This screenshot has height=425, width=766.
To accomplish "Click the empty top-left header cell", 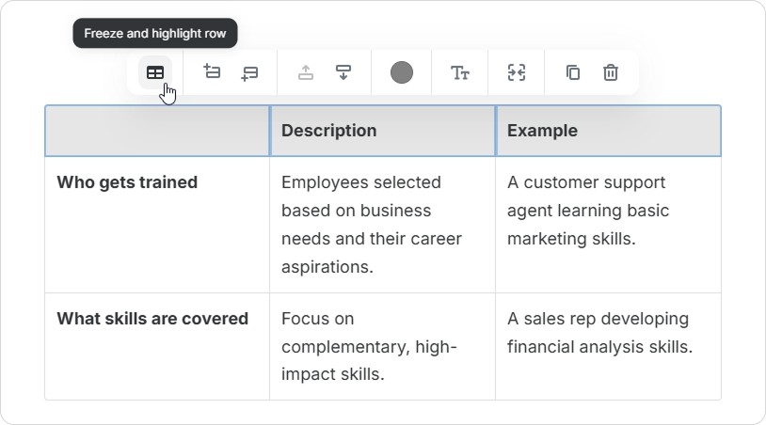I will point(157,131).
